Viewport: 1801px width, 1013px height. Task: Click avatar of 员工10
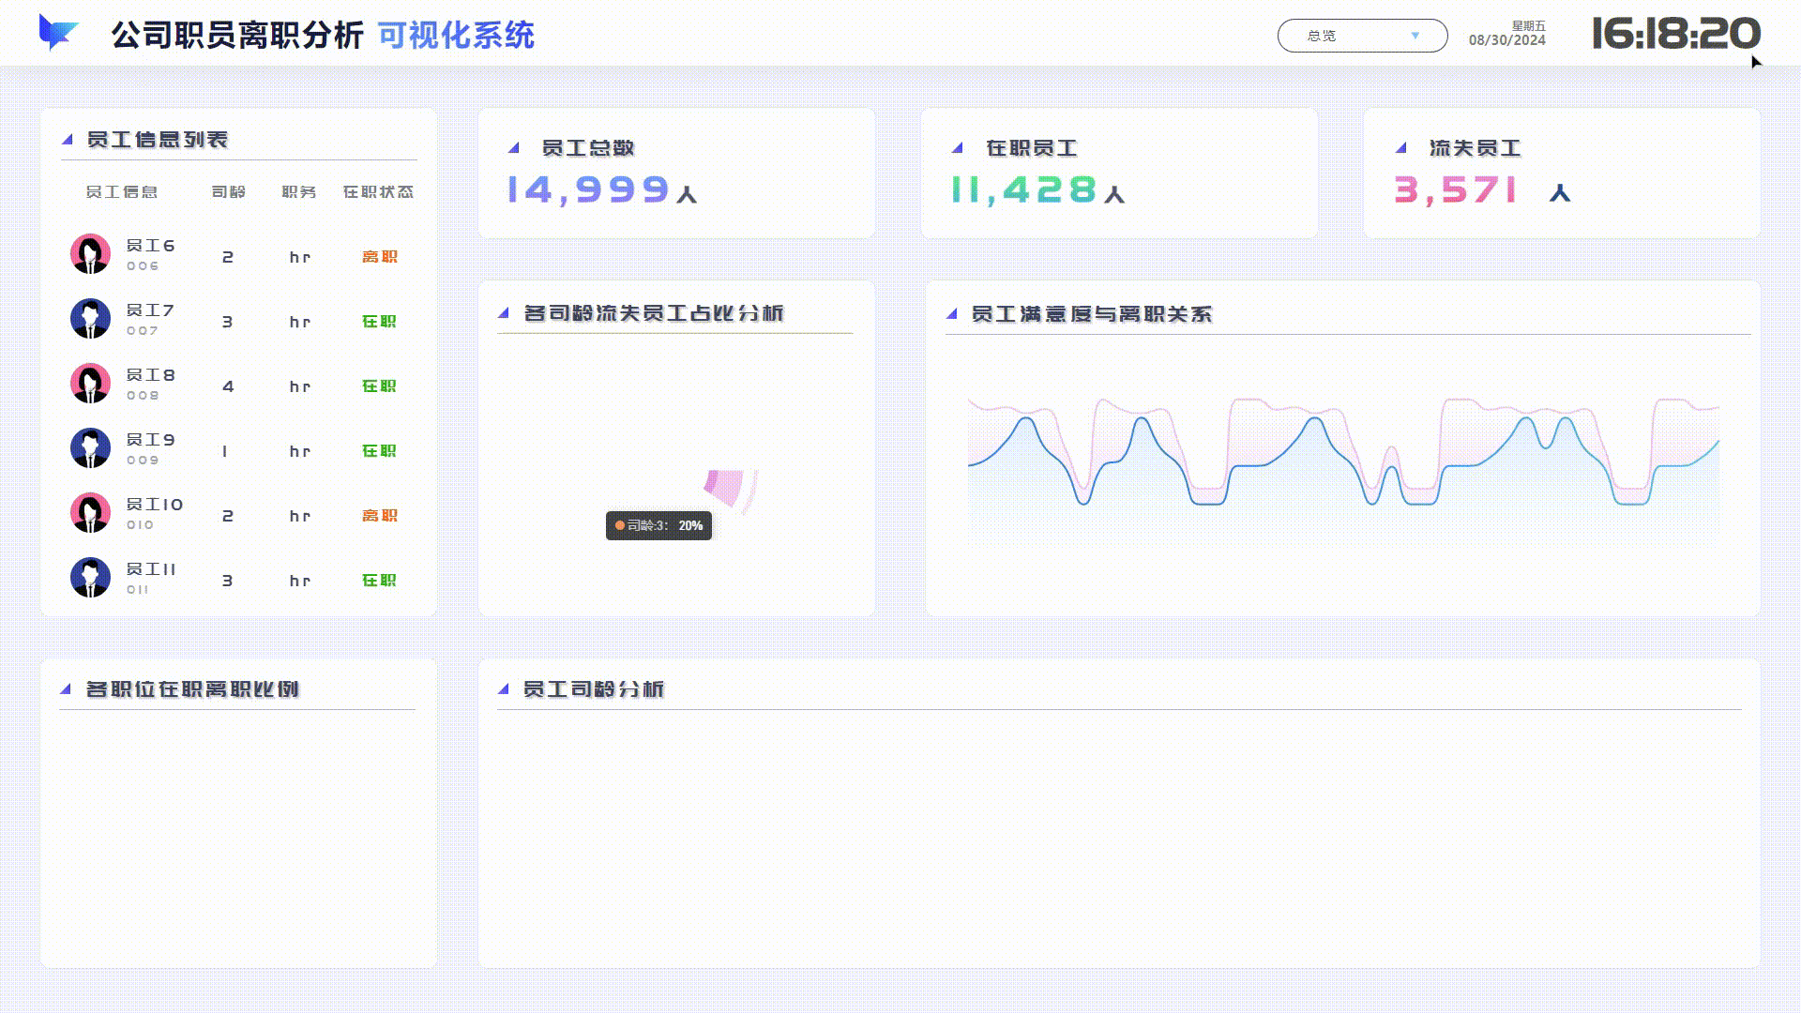(90, 513)
